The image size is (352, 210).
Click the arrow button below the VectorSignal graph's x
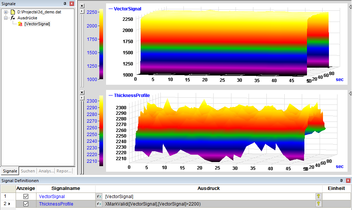82,11
